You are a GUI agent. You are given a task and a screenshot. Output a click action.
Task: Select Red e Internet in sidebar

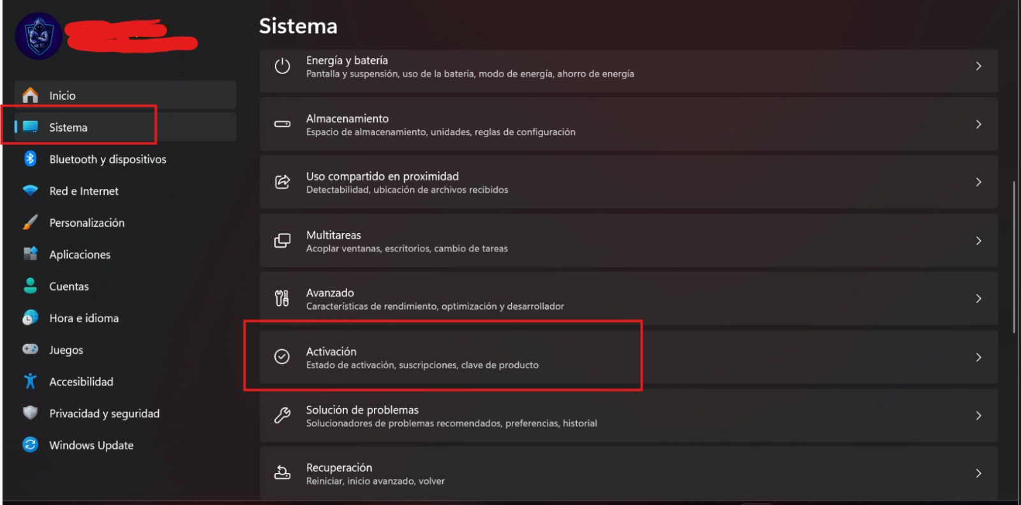pos(84,191)
